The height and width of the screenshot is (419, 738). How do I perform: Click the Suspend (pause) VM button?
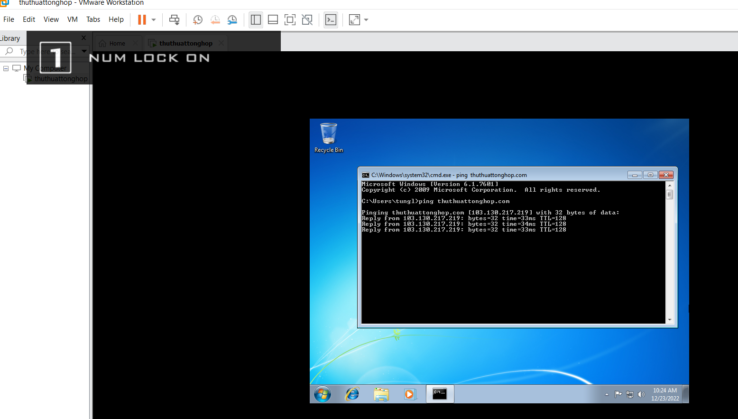click(x=142, y=19)
